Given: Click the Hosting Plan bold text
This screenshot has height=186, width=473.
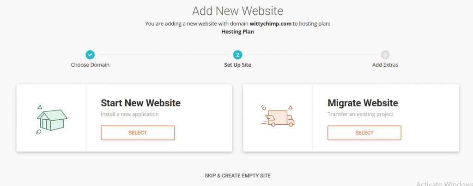Looking at the screenshot, I should 238,32.
